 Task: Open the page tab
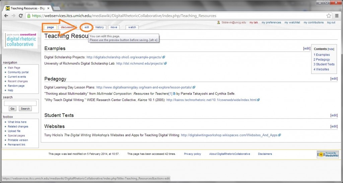[50, 27]
